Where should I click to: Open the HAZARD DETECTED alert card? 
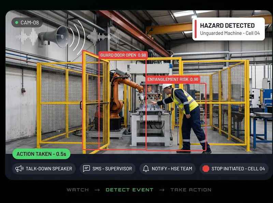[x=229, y=29]
